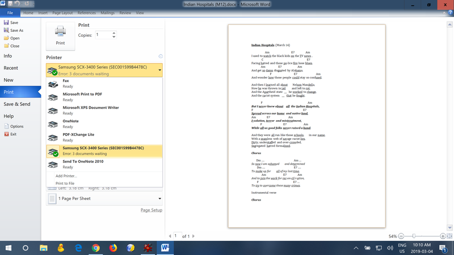Image resolution: width=454 pixels, height=255 pixels.
Task: Click Print to File option
Action: point(65,183)
